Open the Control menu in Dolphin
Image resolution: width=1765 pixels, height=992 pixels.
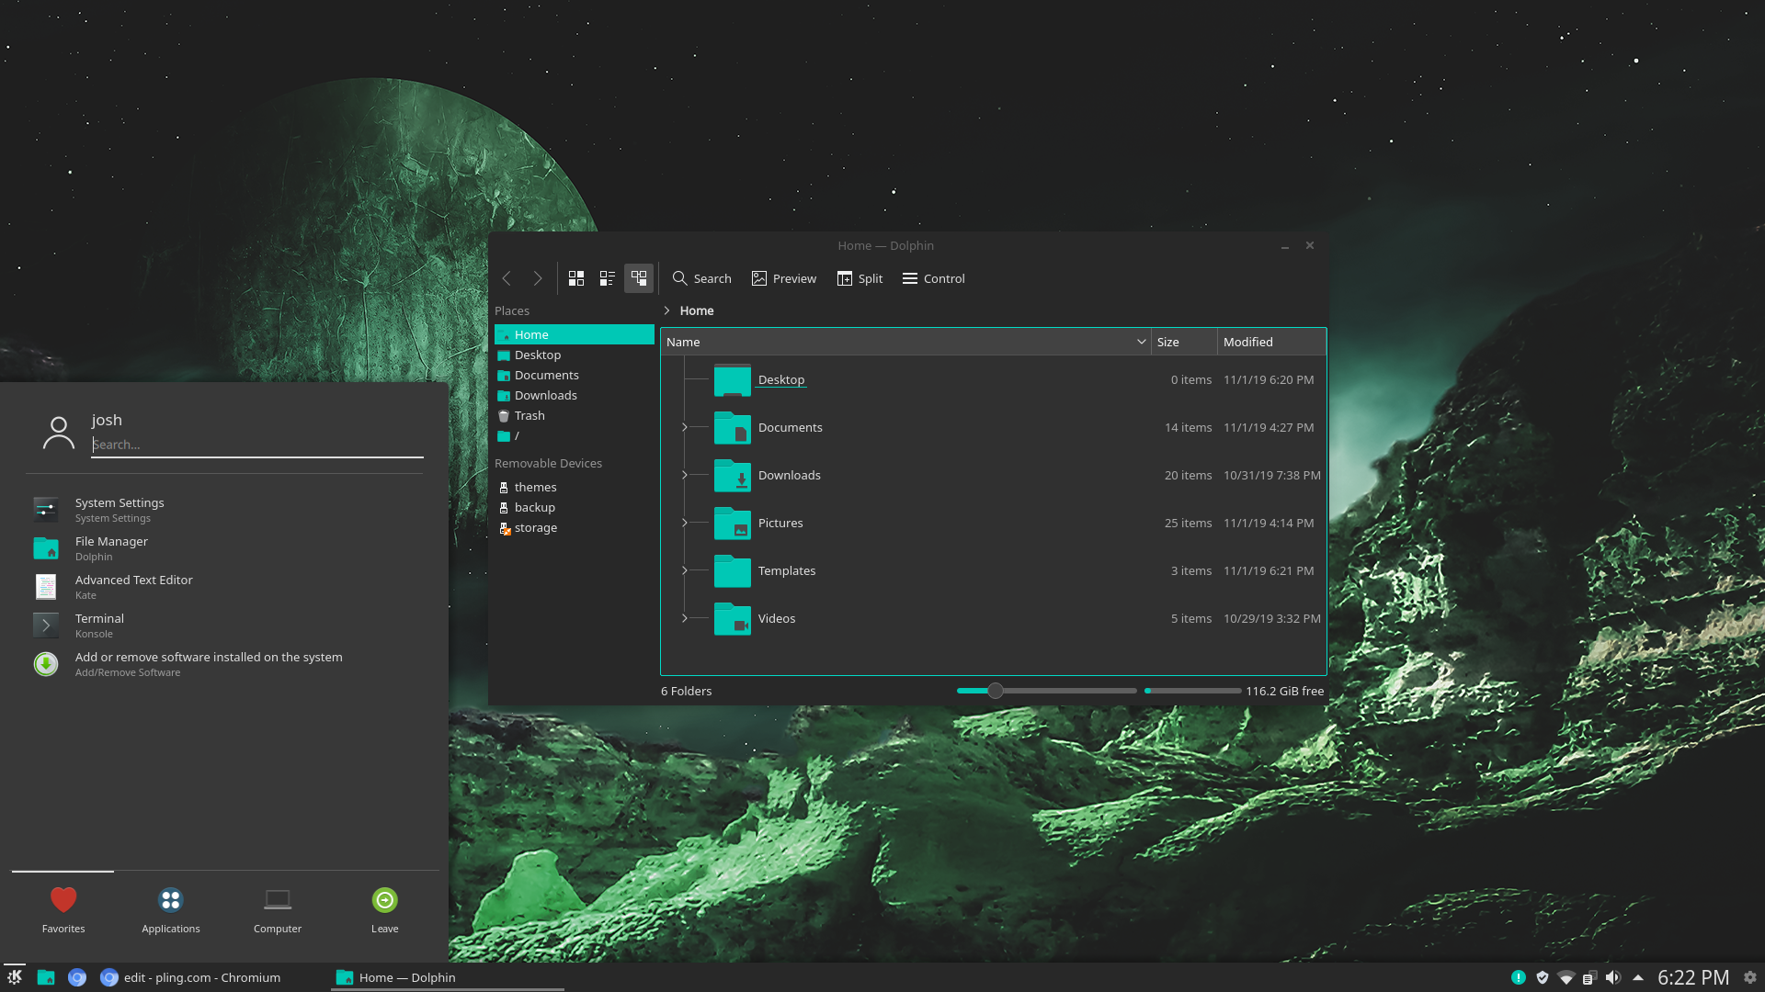(933, 278)
